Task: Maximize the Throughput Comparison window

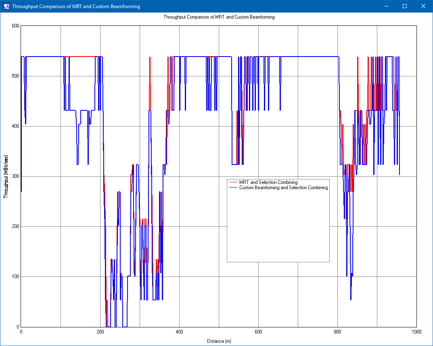Action: pos(405,6)
